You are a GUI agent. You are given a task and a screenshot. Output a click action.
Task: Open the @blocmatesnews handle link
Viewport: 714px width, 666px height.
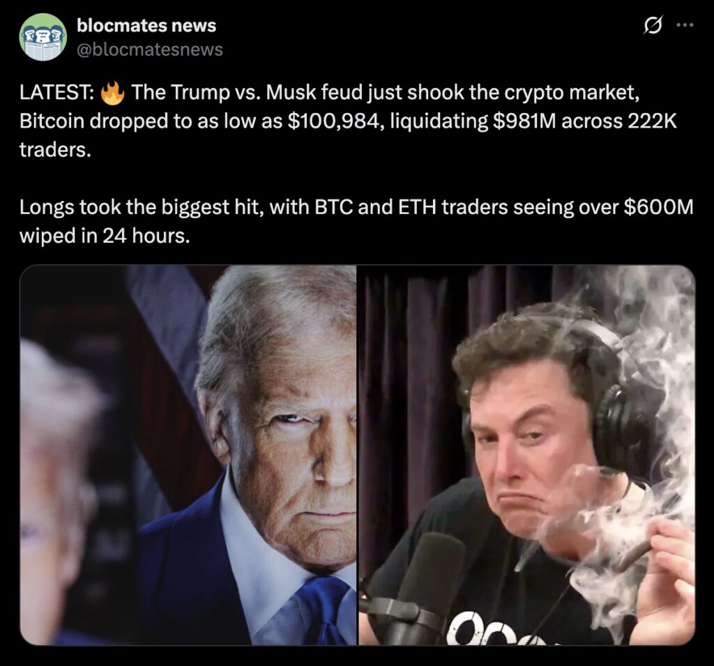[150, 50]
